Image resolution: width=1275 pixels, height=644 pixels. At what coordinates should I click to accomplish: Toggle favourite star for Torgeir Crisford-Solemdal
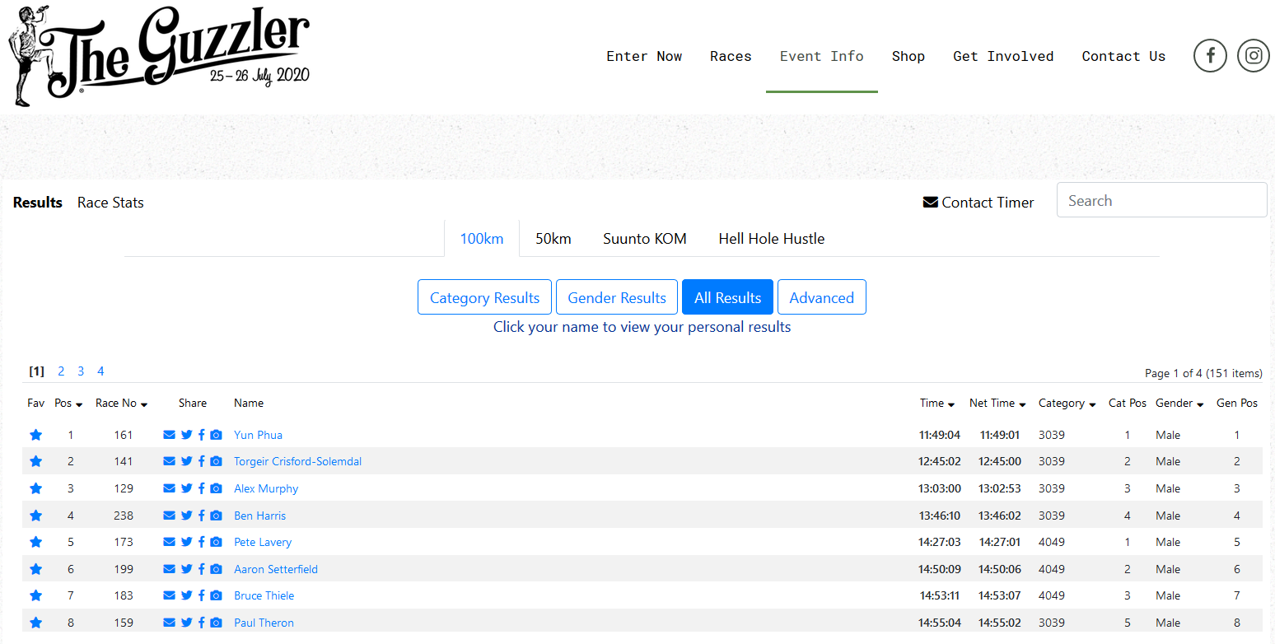coord(35,461)
